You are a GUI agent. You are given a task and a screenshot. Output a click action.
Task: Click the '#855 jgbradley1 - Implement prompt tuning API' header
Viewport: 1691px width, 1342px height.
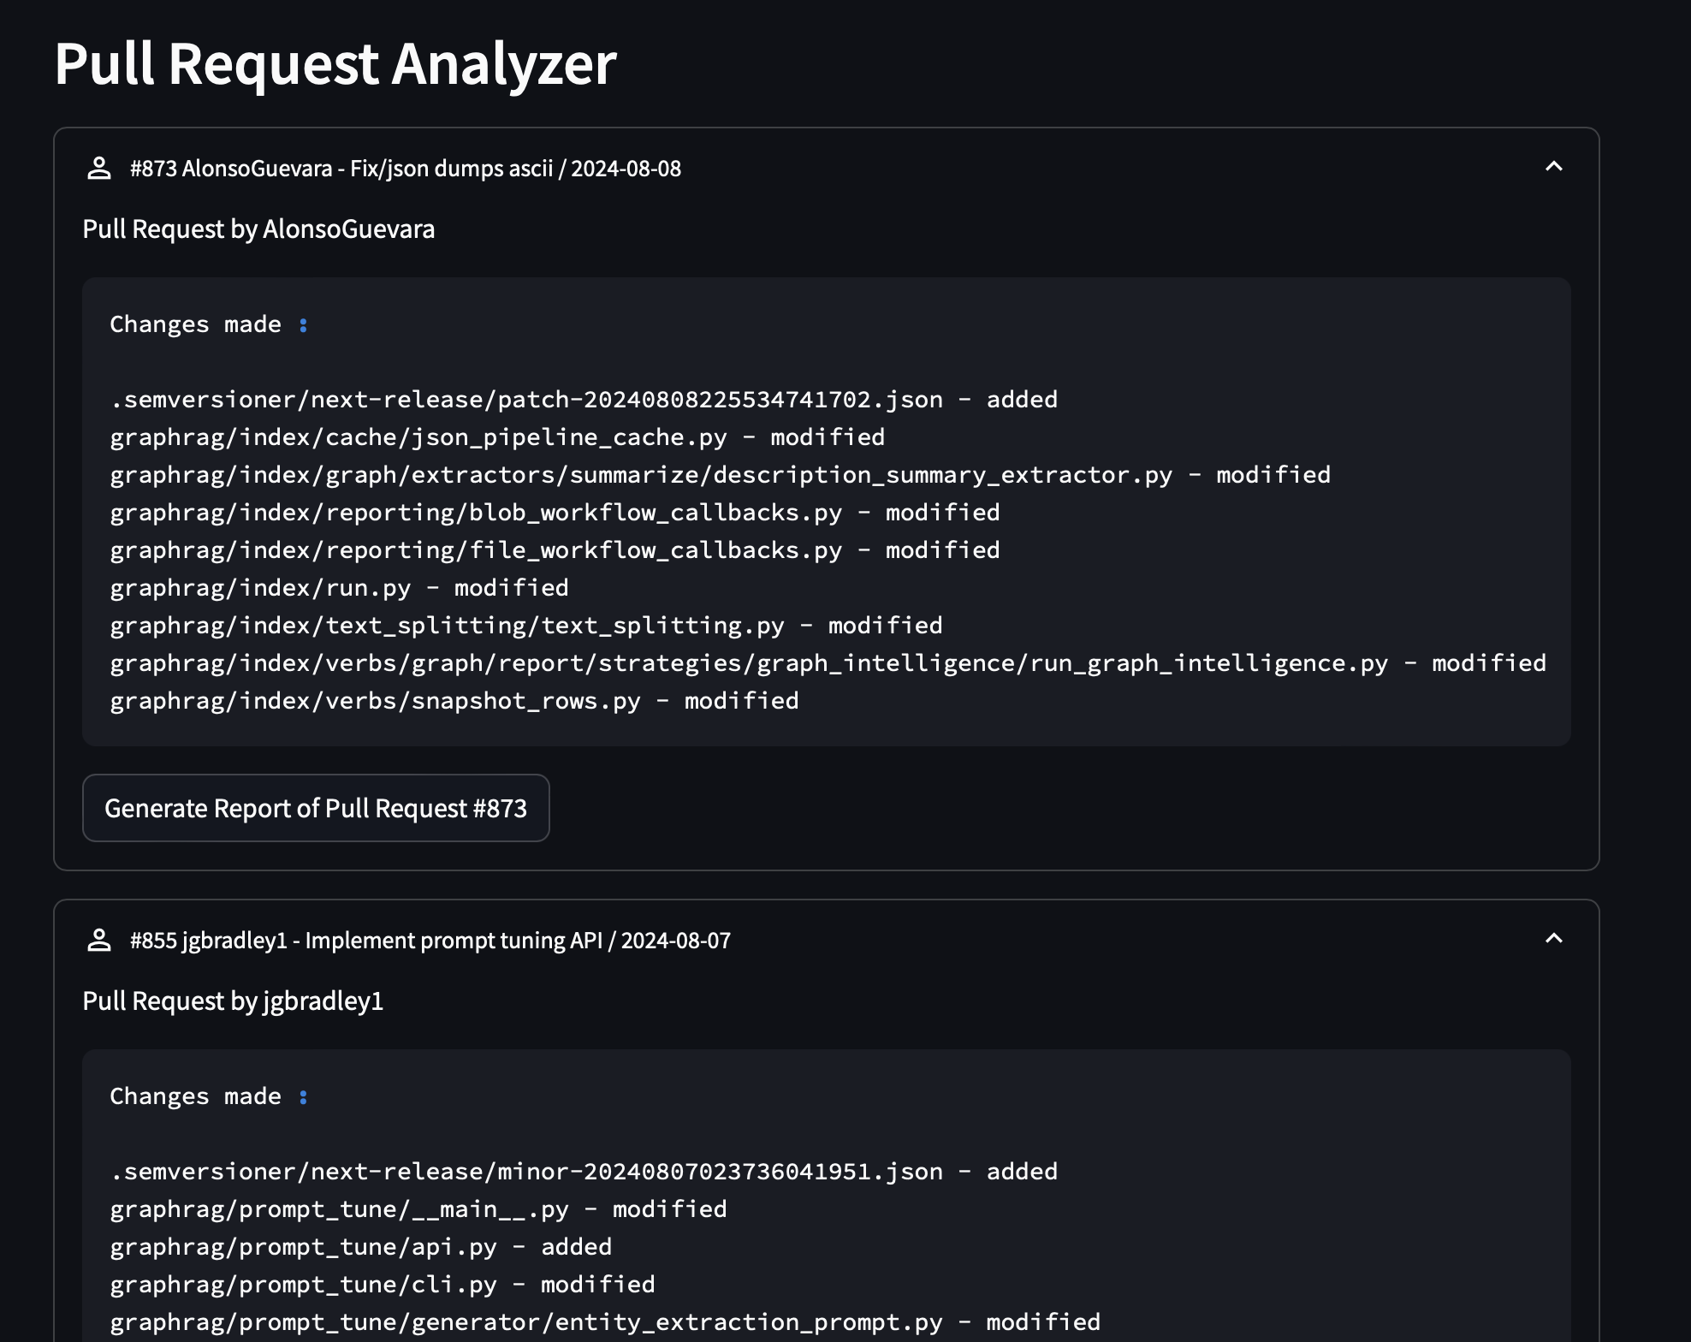click(x=430, y=941)
